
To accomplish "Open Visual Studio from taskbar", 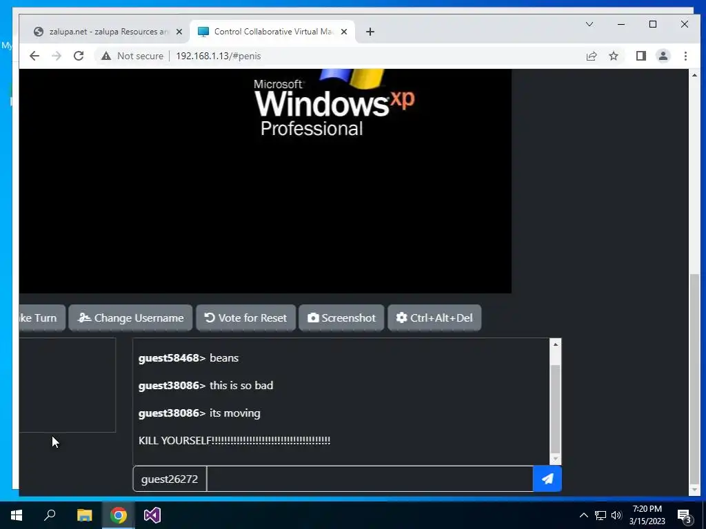I will pos(152,515).
